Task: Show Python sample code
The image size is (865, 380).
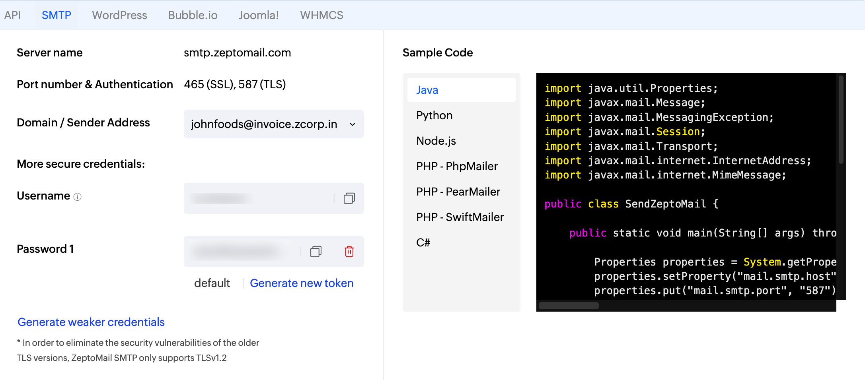Action: [x=434, y=115]
